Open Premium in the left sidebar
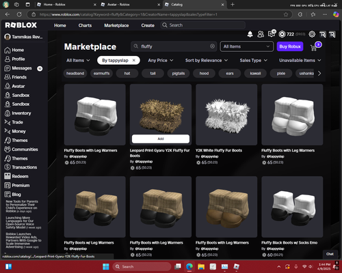The height and width of the screenshot is (273, 342). click(17, 186)
